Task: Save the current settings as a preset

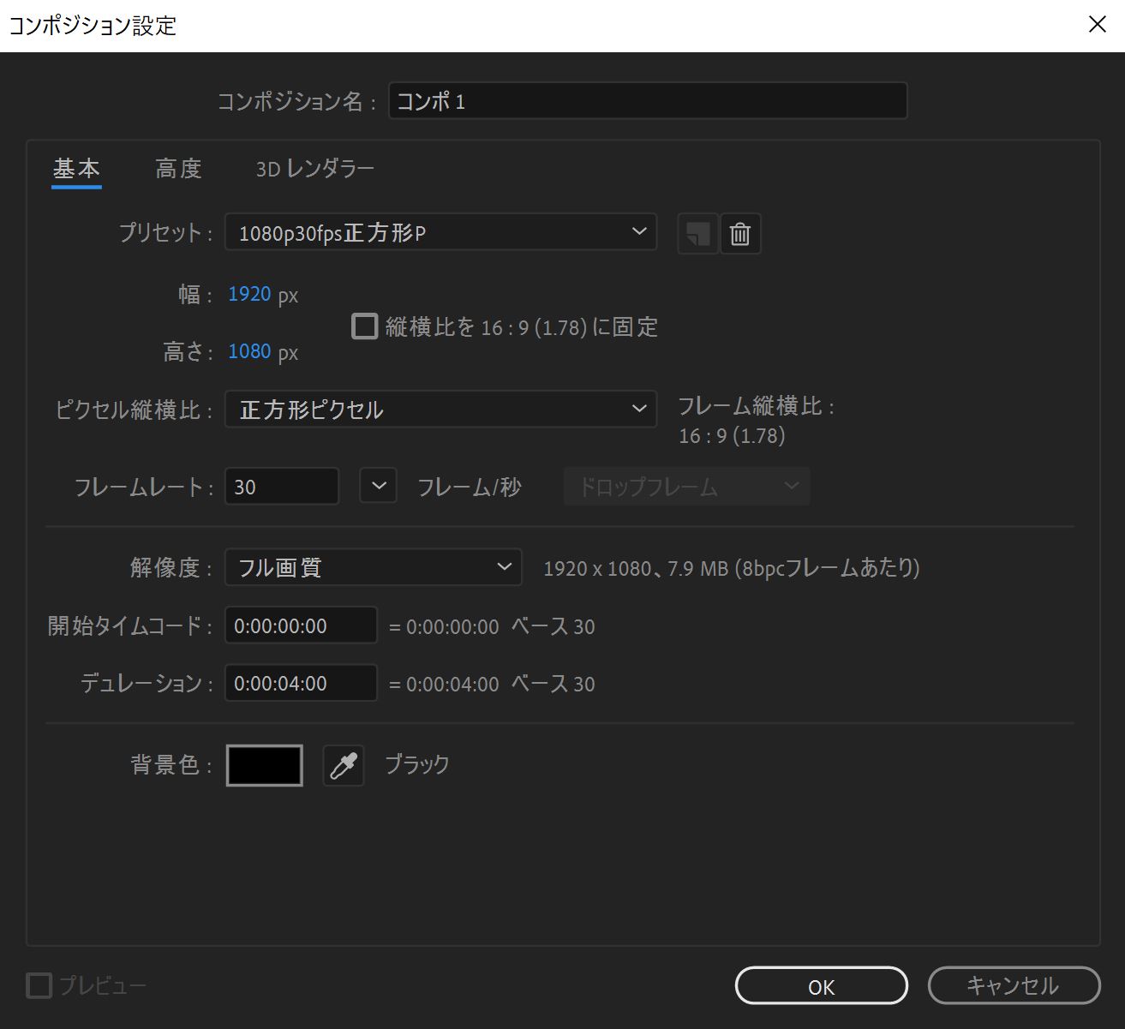Action: click(697, 233)
